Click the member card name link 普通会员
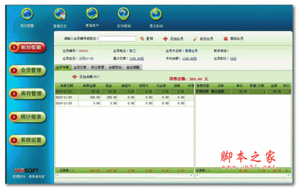The height and width of the screenshot is (189, 298). 191,51
